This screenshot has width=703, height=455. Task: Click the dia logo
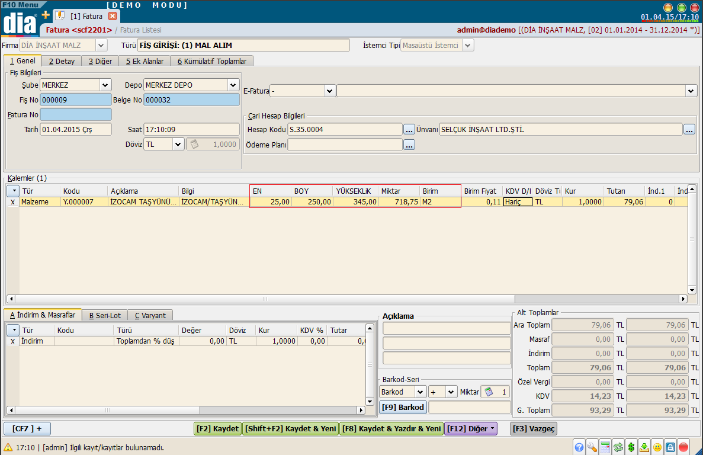pyautogui.click(x=19, y=23)
